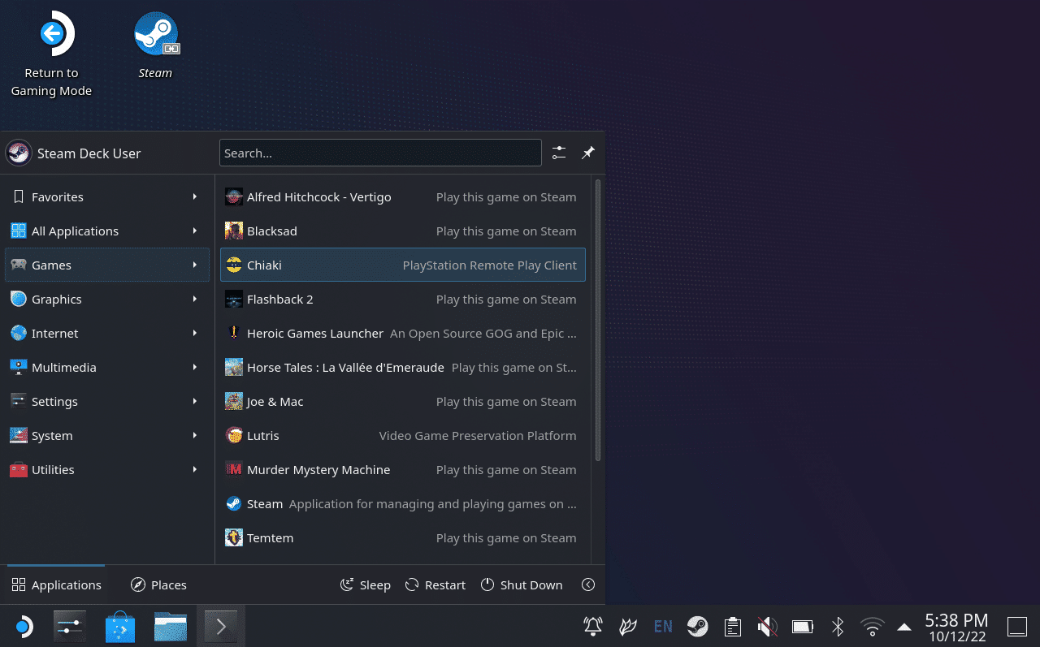Configure the application menu settings icon
1040x647 pixels.
[559, 153]
